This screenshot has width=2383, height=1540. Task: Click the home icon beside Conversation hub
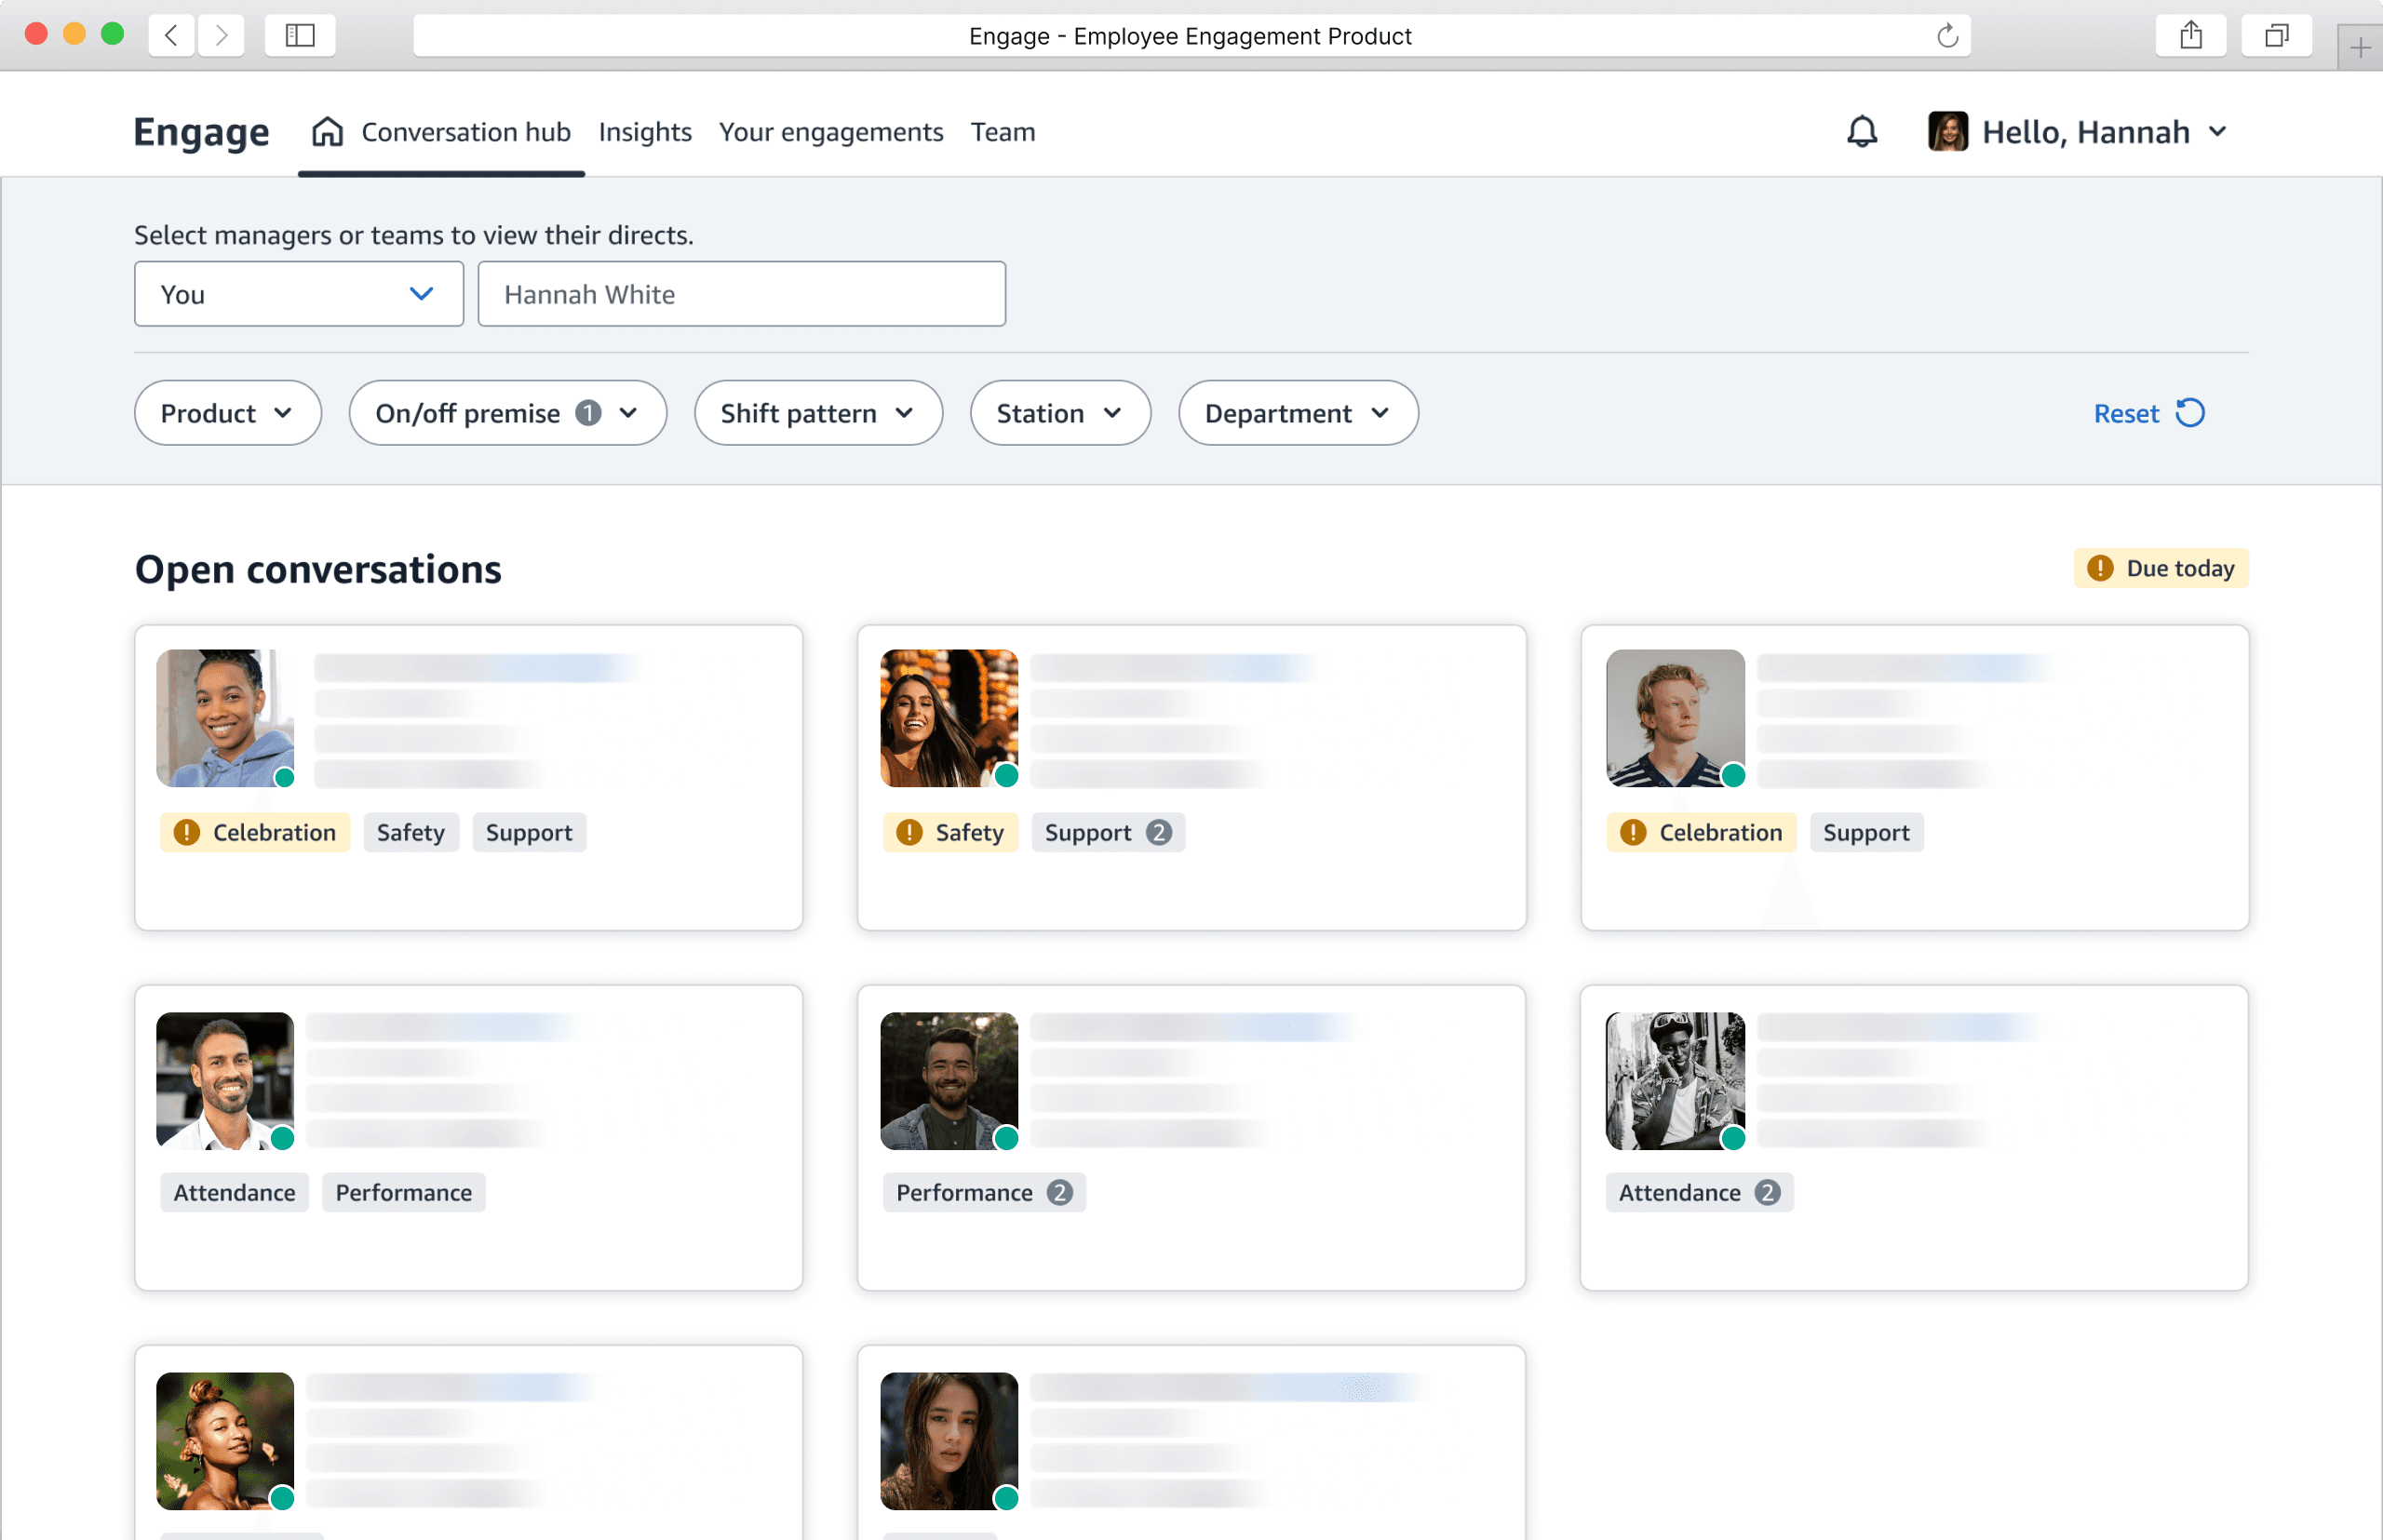click(327, 132)
